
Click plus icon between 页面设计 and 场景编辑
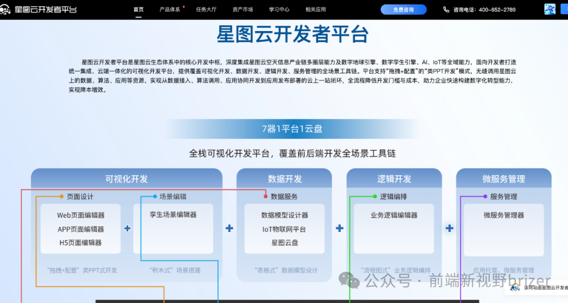pos(127,228)
